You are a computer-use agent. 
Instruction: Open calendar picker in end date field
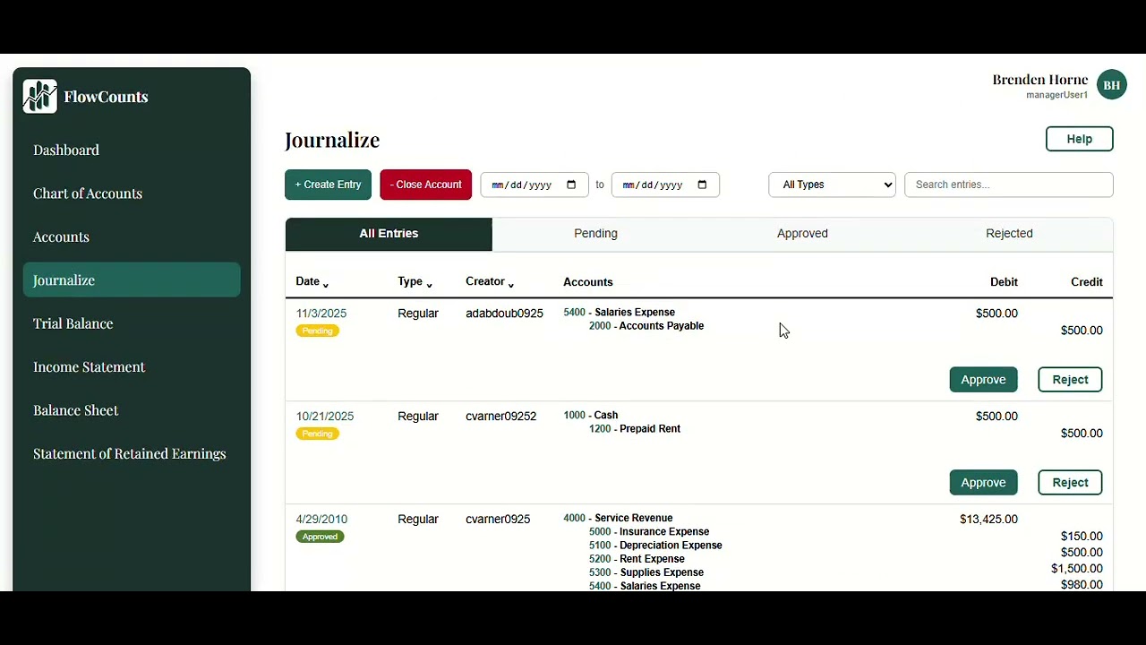click(702, 185)
